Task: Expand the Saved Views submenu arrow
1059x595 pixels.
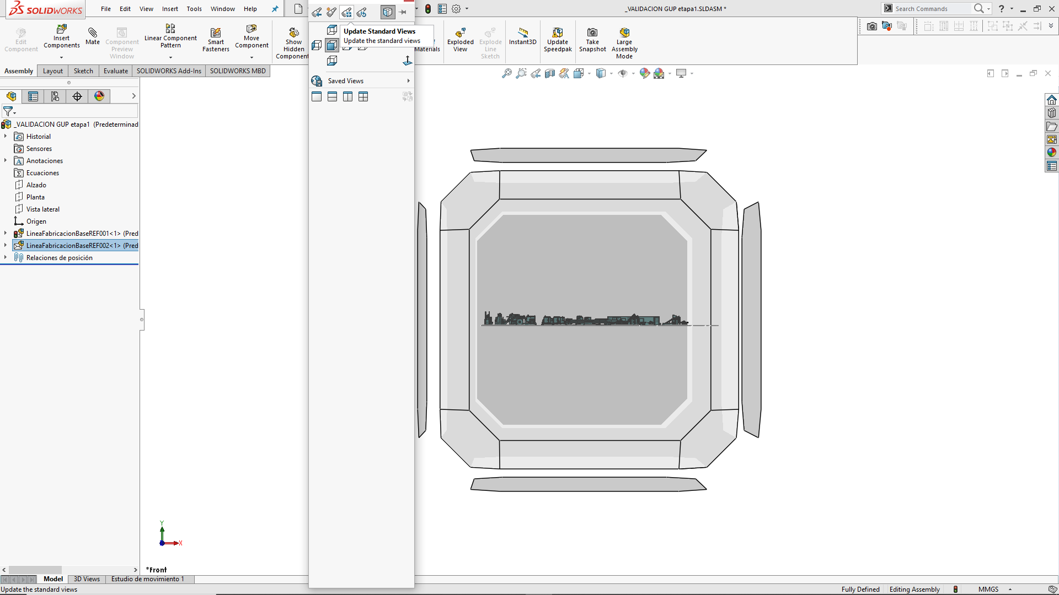Action: [x=408, y=81]
